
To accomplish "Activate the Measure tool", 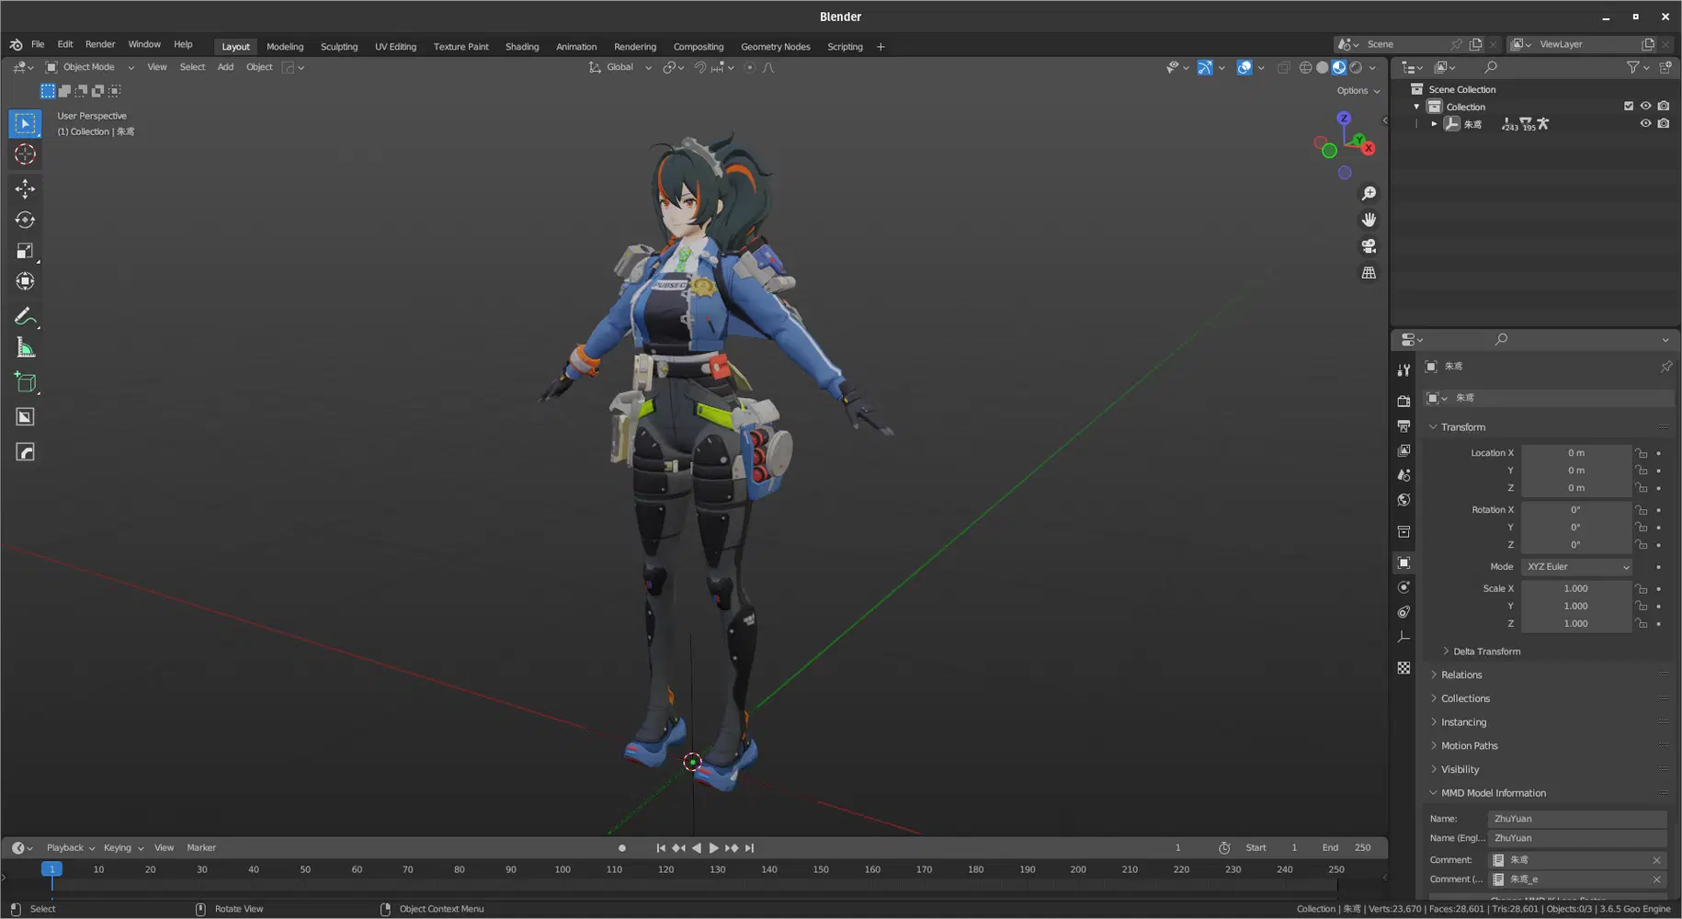I will click(x=25, y=346).
